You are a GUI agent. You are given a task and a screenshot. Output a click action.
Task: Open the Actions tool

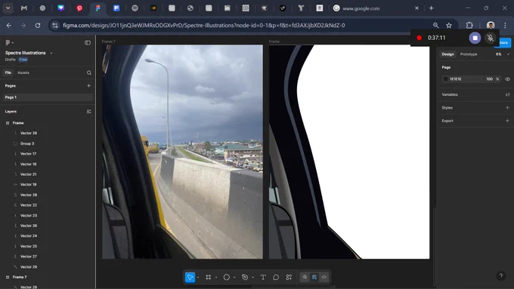point(289,277)
